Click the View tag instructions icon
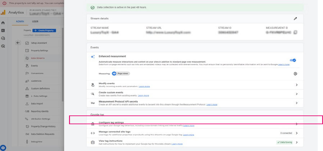The width and height of the screenshot is (323, 151). pos(93,142)
